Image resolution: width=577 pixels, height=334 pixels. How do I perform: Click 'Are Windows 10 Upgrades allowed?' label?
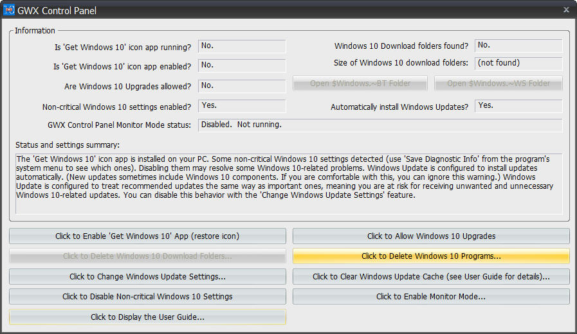tap(128, 86)
